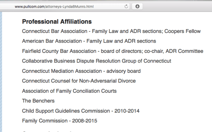
Task: Open the Safari downloads button
Action: (x=137, y=6)
